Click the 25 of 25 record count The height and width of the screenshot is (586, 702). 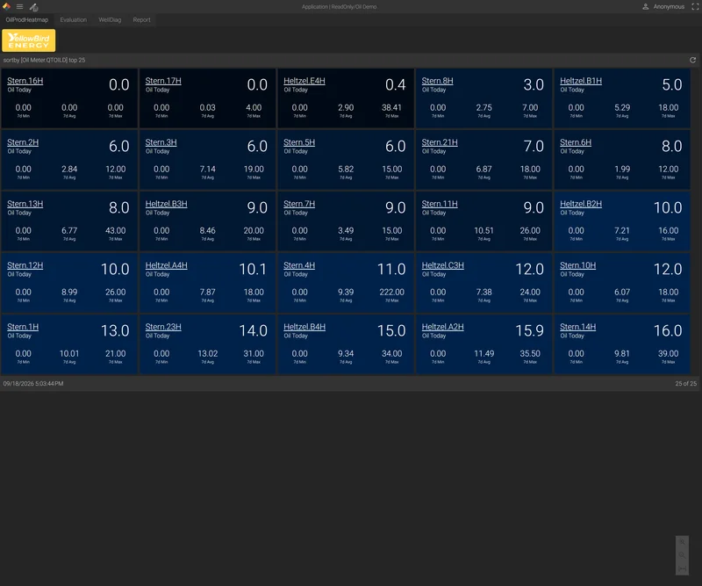(686, 384)
